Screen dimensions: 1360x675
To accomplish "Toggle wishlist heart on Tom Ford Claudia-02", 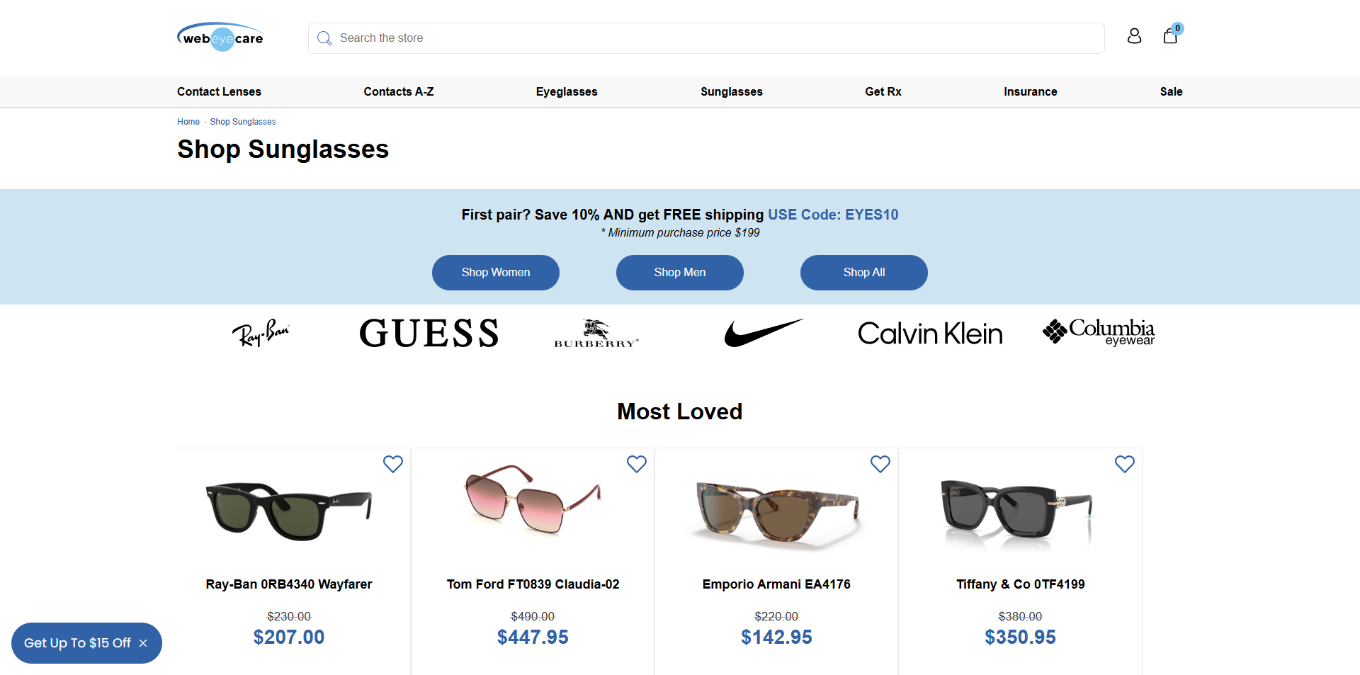I will tap(637, 464).
